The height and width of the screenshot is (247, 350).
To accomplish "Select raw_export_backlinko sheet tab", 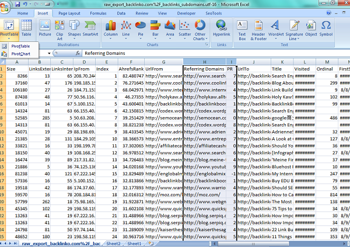I will point(61,244).
